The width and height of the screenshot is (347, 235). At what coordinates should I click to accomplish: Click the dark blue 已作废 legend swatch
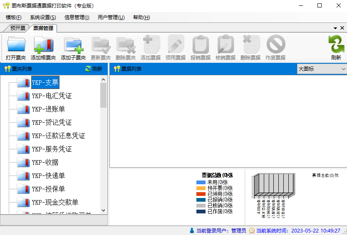201,212
